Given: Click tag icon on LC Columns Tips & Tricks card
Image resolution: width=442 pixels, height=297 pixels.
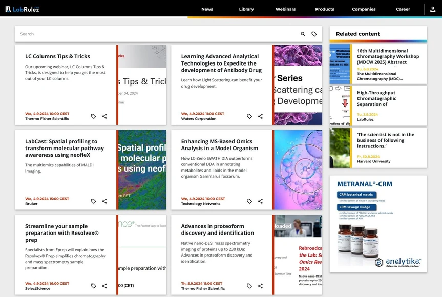Looking at the screenshot, I should [x=93, y=116].
